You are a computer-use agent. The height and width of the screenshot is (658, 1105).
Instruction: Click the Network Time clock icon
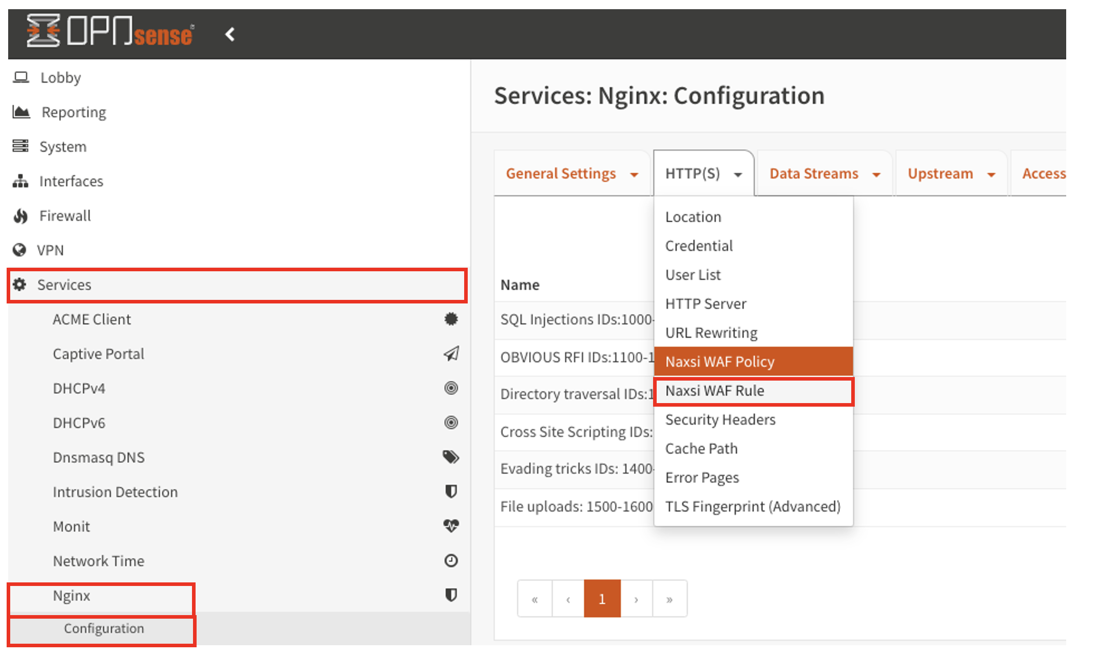pyautogui.click(x=450, y=561)
